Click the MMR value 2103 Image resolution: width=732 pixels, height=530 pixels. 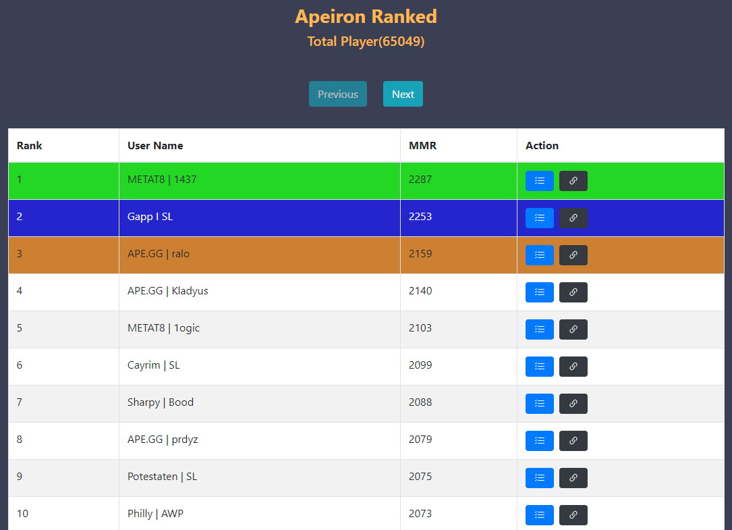click(x=420, y=328)
